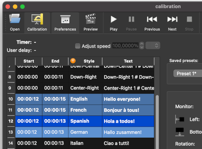202x149 pixels.
Task: Click the orange warning icon column header
Action: [x=73, y=61]
